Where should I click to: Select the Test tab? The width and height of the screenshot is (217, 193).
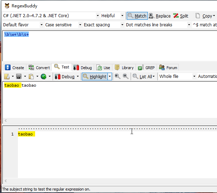61,67
